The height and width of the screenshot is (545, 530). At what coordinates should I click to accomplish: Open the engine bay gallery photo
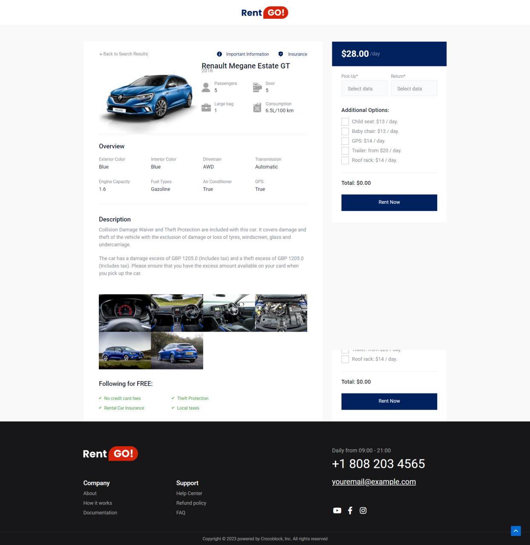click(281, 313)
